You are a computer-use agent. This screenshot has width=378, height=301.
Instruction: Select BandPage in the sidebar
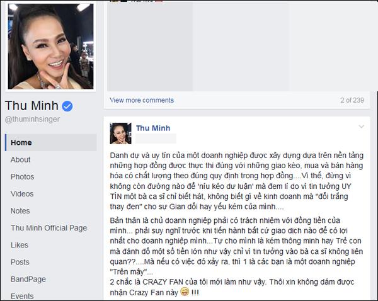[28, 280]
